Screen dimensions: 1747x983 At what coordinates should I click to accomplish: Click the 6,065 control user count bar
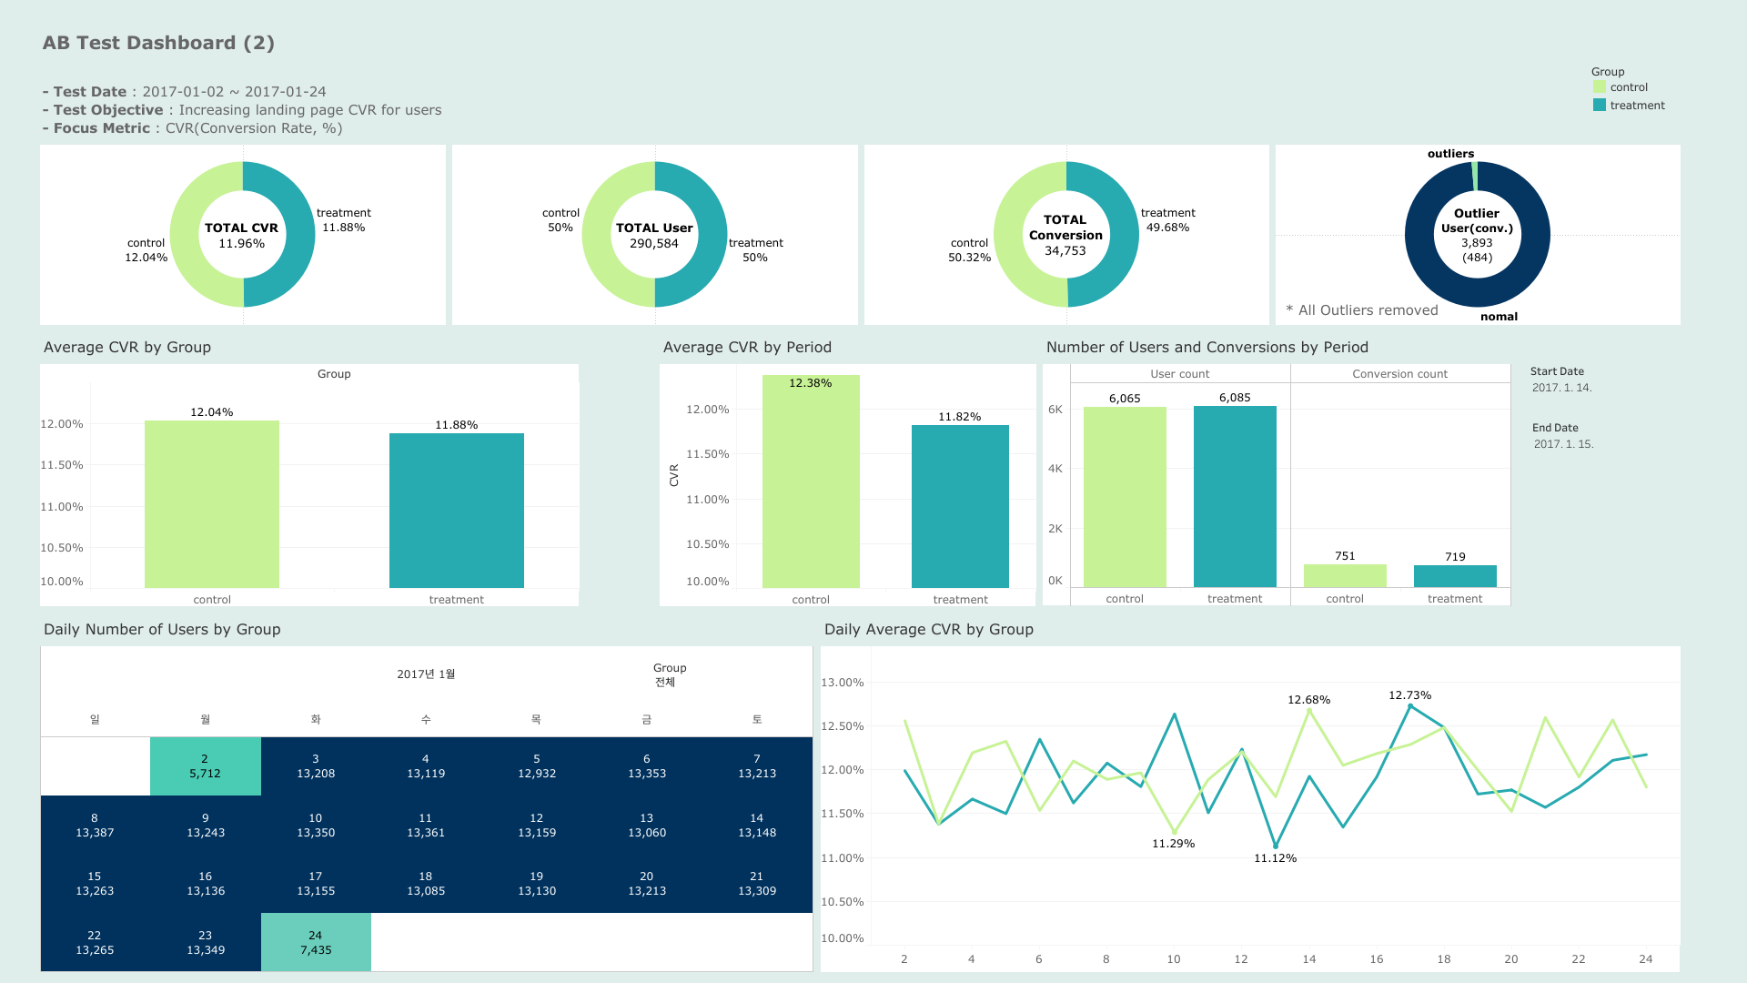1125,496
